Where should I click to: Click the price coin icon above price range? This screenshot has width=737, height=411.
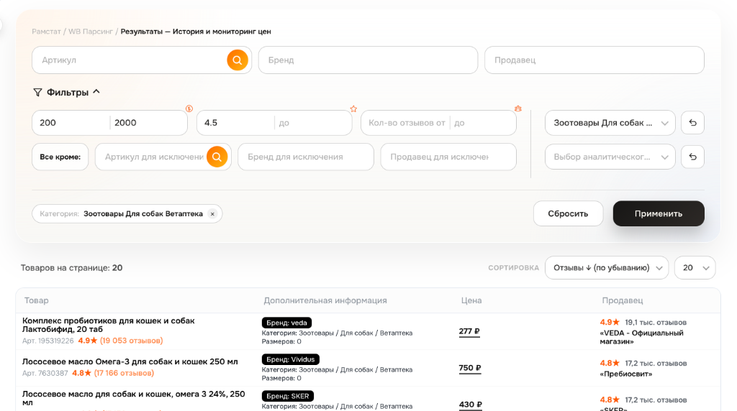point(189,108)
